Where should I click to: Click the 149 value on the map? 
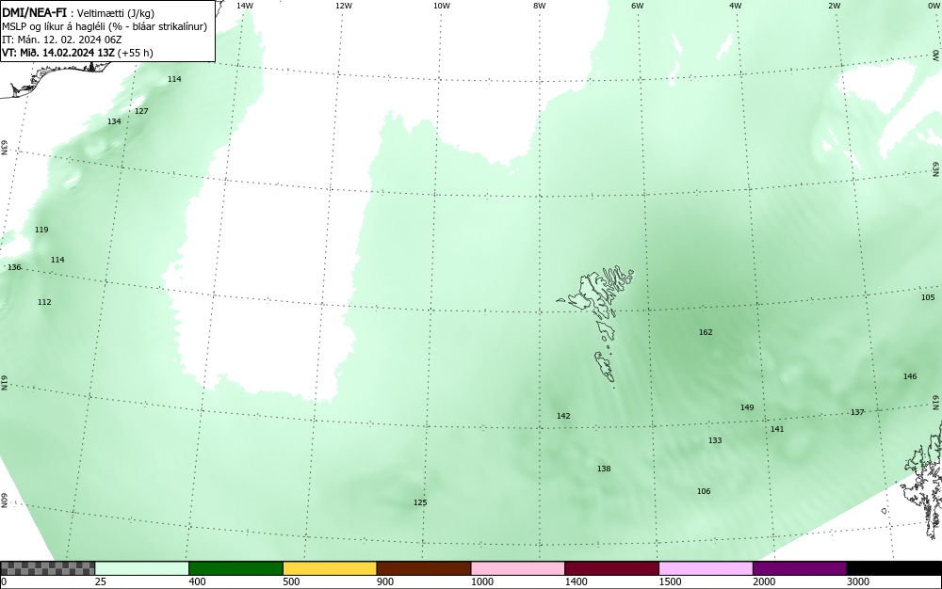(x=747, y=407)
